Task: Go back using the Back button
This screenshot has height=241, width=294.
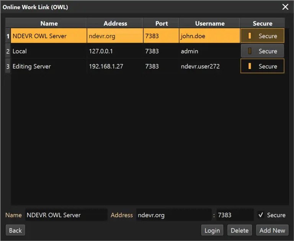Action: click(x=15, y=230)
